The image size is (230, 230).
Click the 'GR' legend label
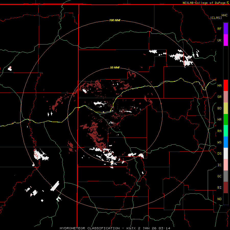219,97
